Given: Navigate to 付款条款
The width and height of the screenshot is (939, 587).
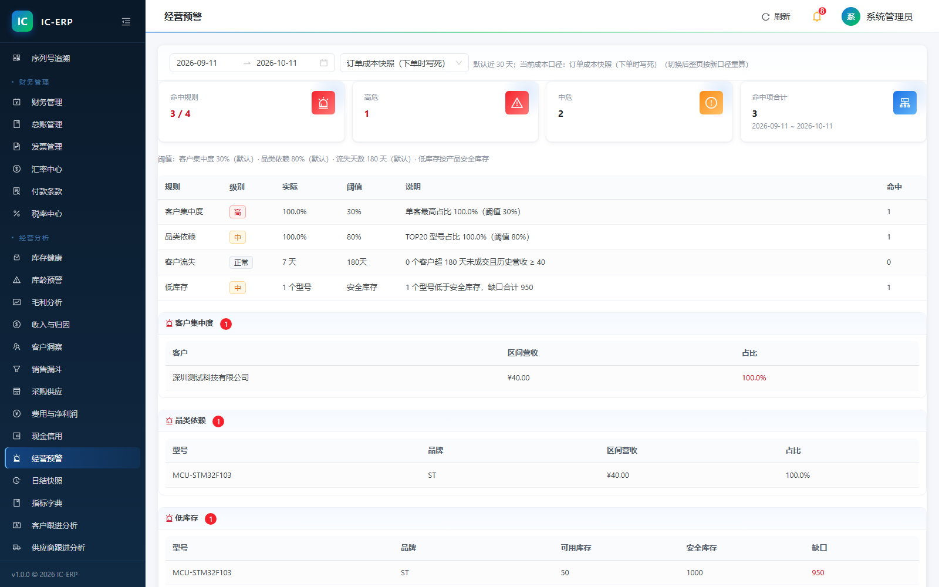Looking at the screenshot, I should (x=72, y=191).
